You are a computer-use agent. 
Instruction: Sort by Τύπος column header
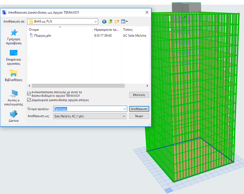click(x=128, y=30)
